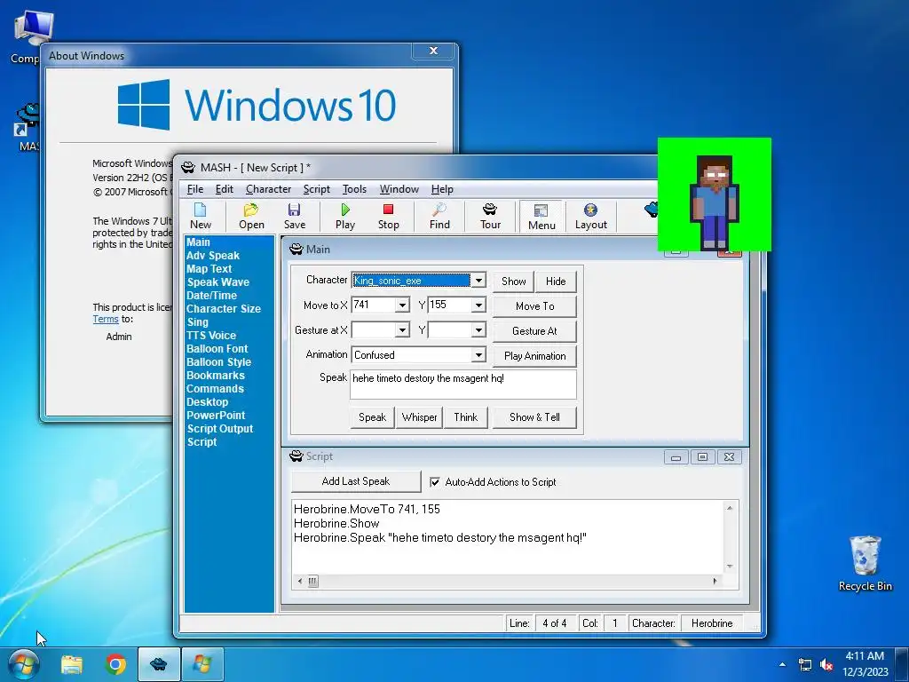Click the Speak text input field
The width and height of the screenshot is (909, 682).
point(463,385)
